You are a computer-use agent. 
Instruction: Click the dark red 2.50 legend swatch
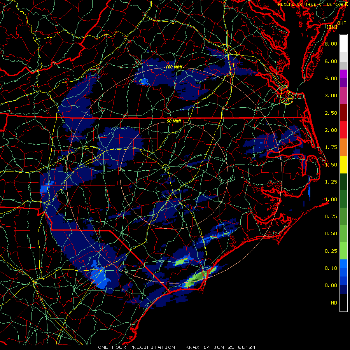(343, 113)
